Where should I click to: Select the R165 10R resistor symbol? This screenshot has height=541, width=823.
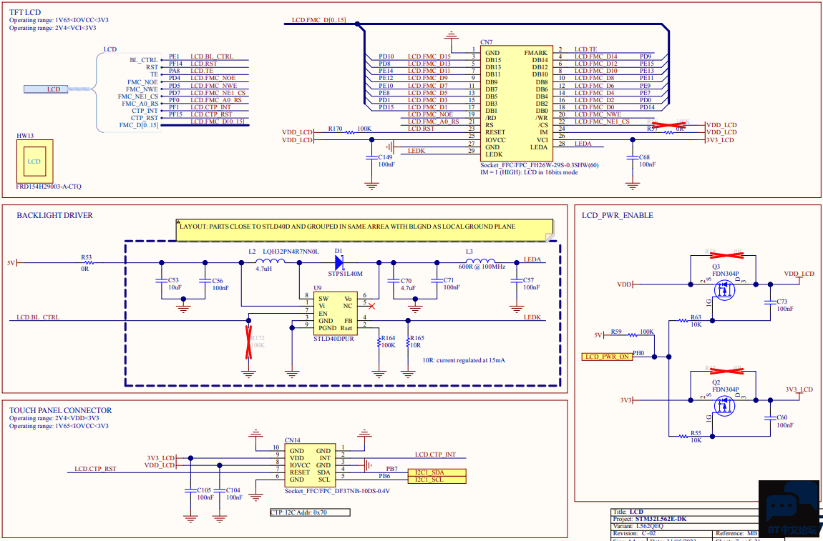[408, 342]
